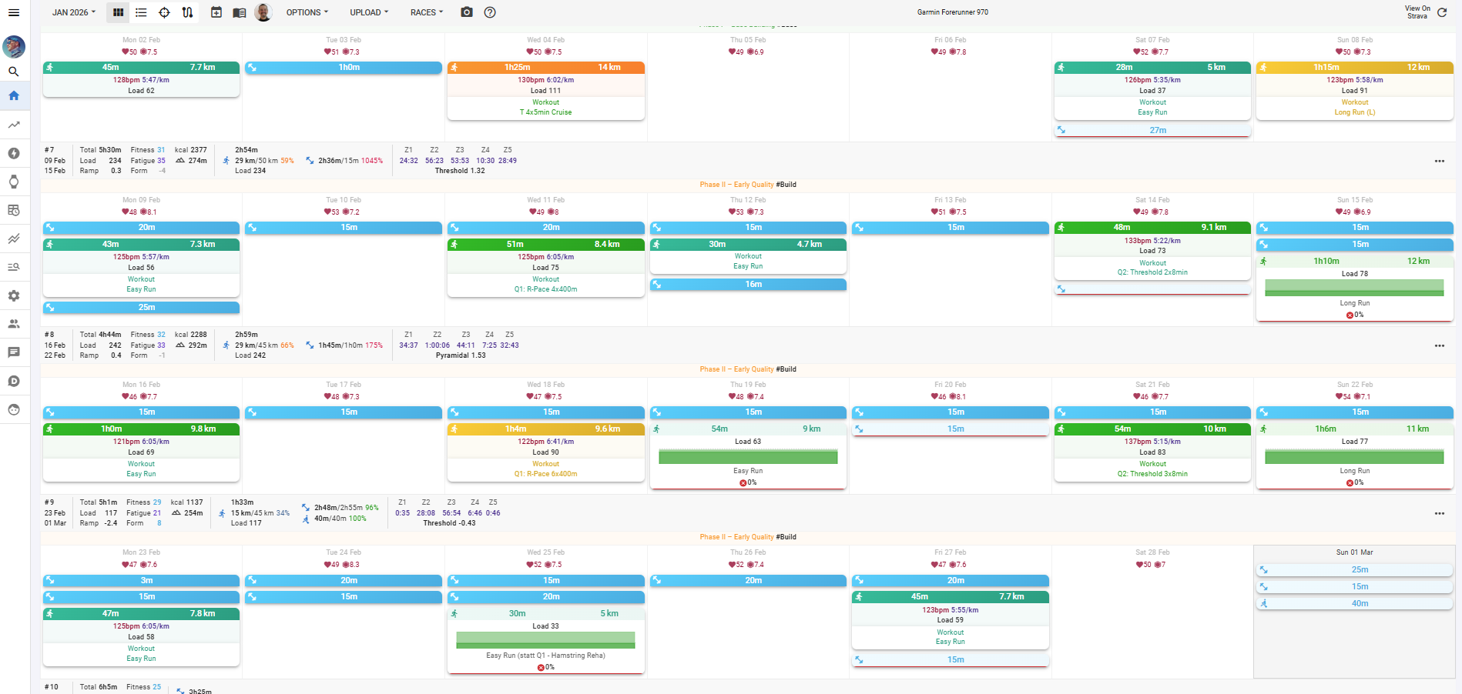This screenshot has width=1462, height=694.
Task: Take a screenshot with camera icon
Action: tap(467, 12)
